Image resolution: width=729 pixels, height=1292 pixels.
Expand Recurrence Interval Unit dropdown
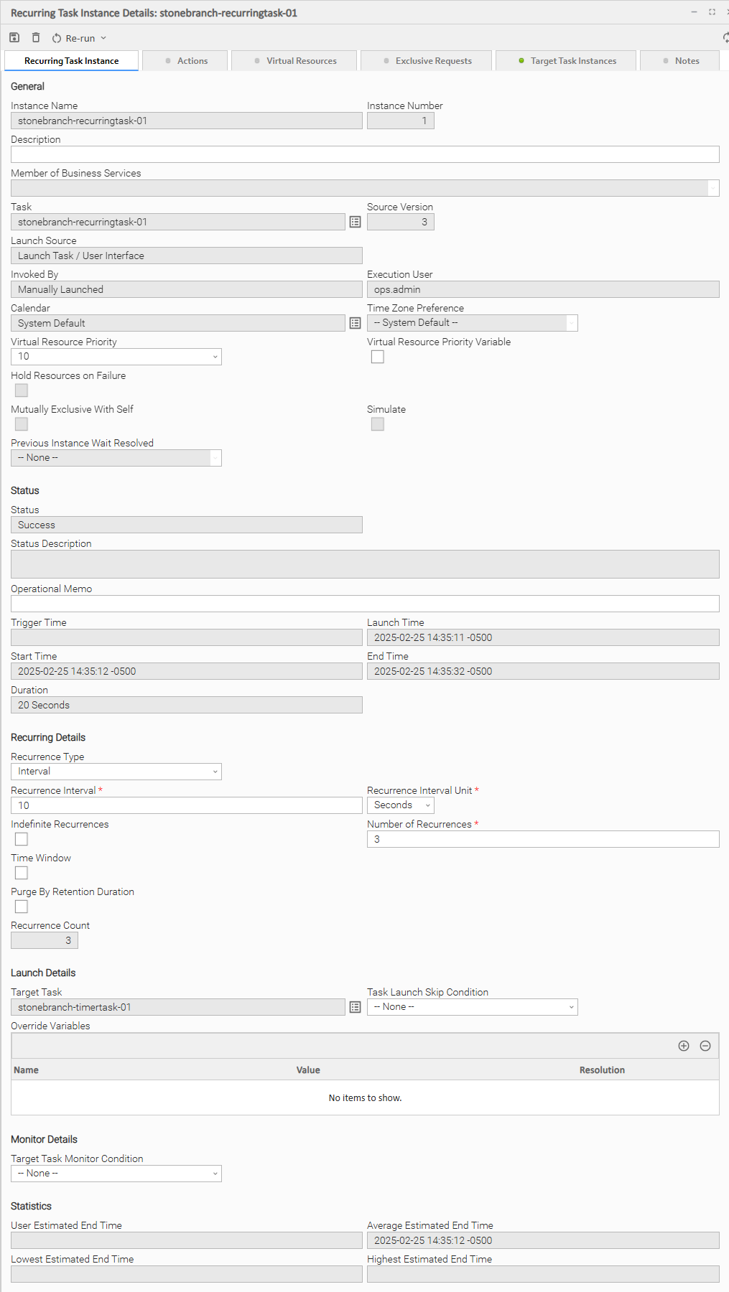[x=401, y=805]
